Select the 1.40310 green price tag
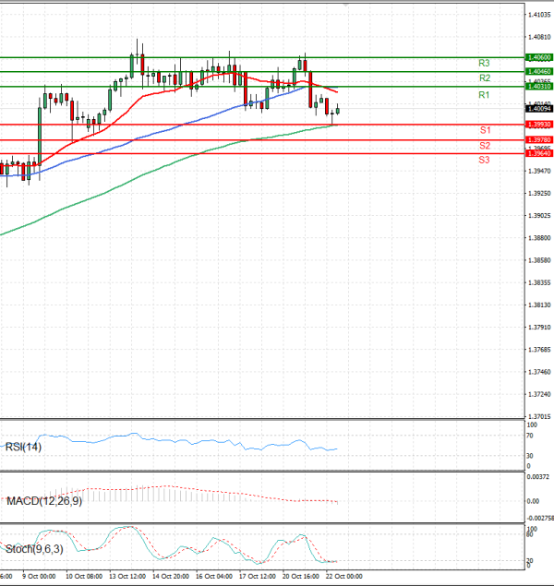This screenshot has width=554, height=586. coord(538,86)
